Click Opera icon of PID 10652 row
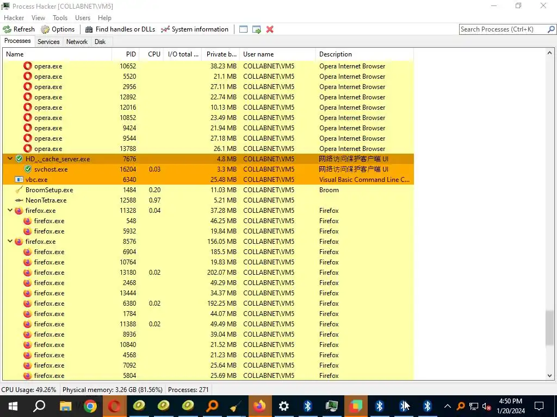Viewport: 557px width, 417px height. tap(28, 66)
